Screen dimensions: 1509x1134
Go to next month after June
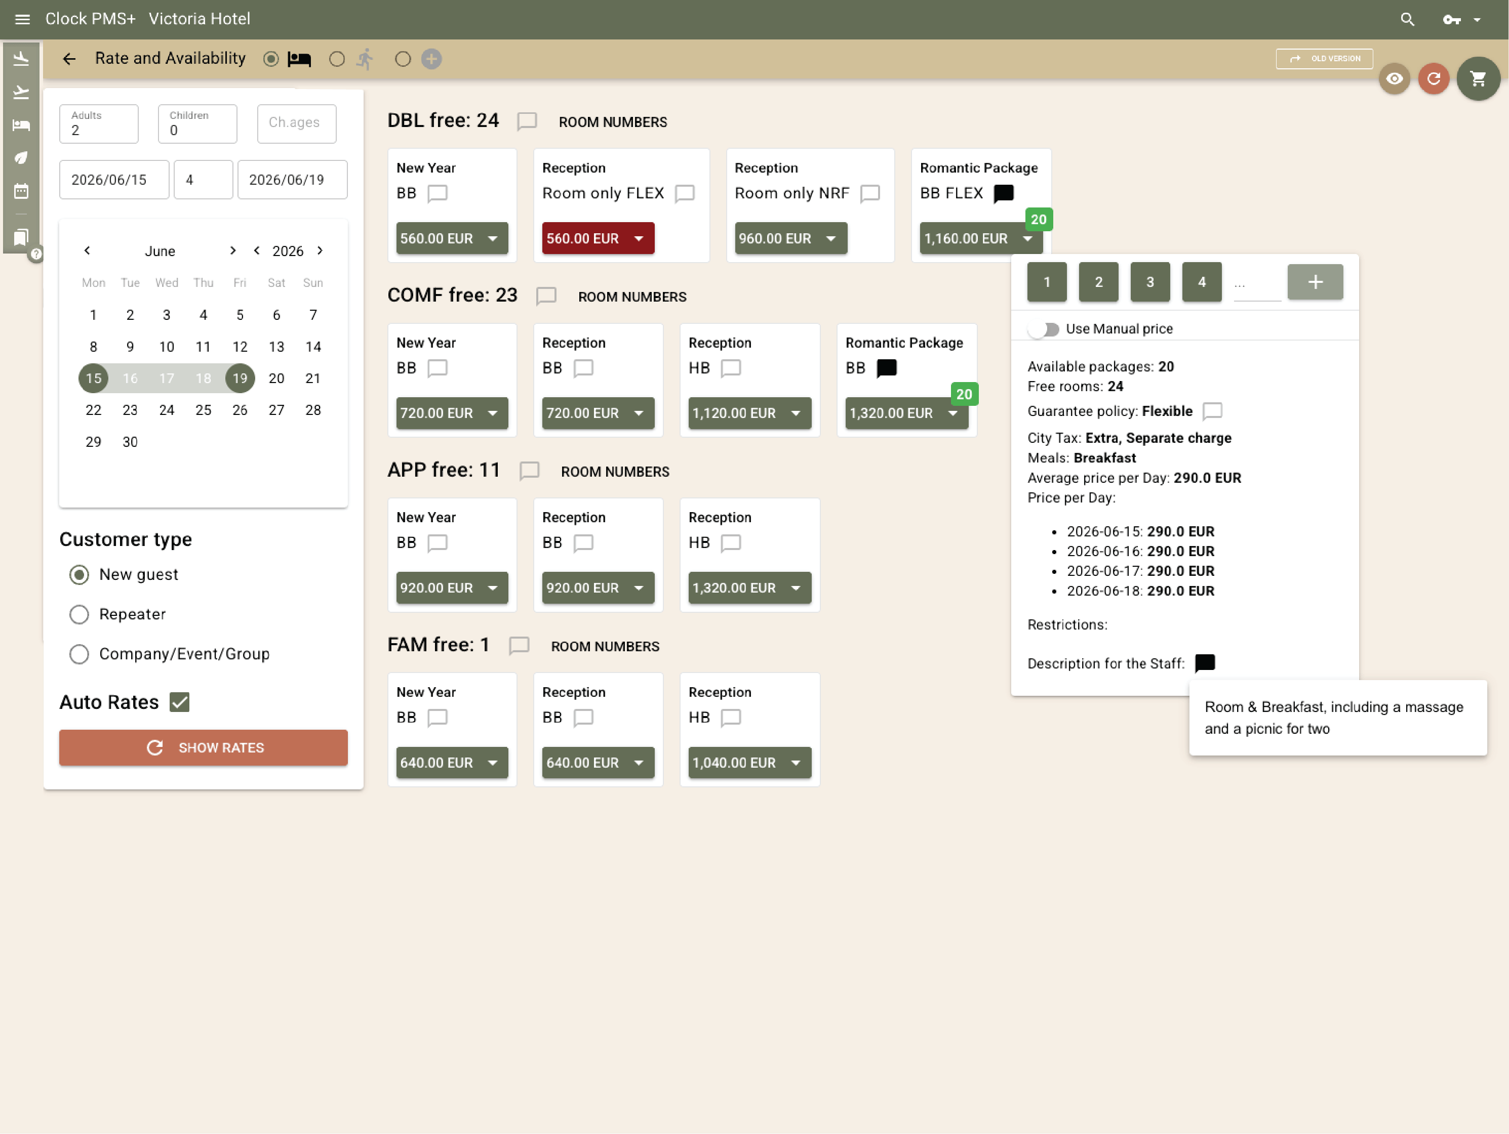[x=232, y=250]
